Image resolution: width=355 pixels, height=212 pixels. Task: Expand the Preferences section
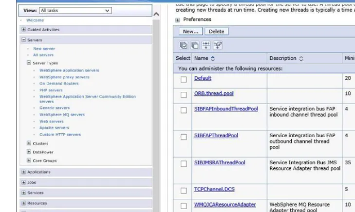click(x=177, y=20)
